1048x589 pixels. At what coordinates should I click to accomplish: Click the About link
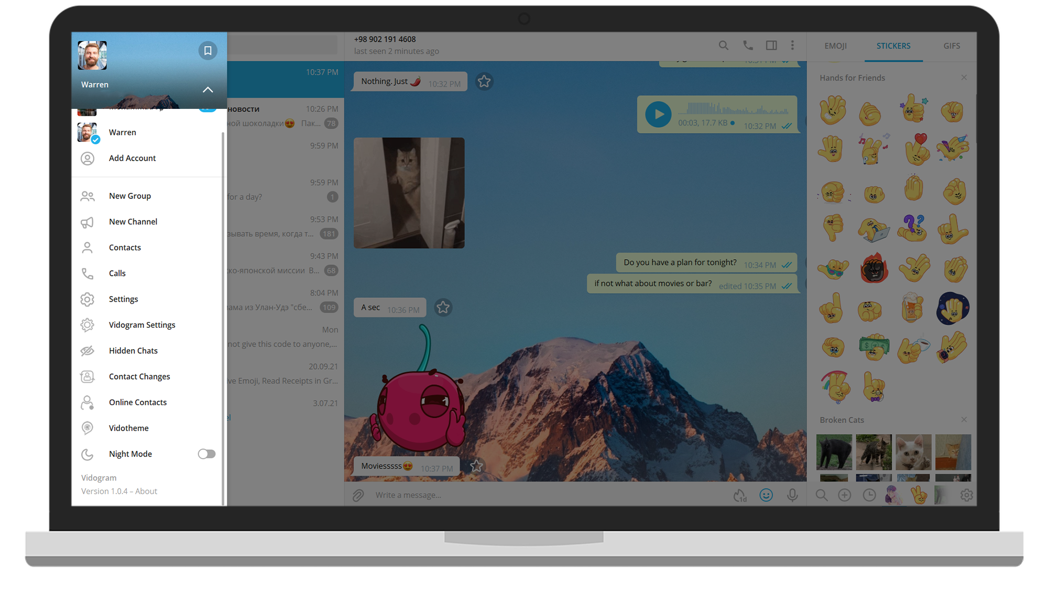[x=146, y=491]
